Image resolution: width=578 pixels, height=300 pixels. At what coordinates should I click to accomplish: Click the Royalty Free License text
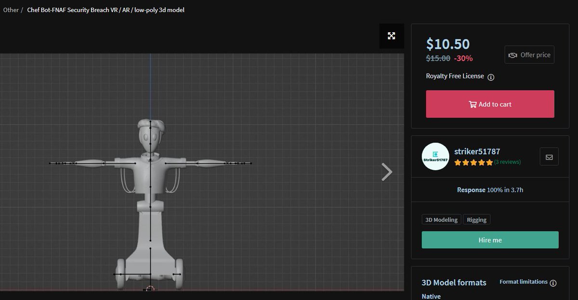pyautogui.click(x=455, y=76)
